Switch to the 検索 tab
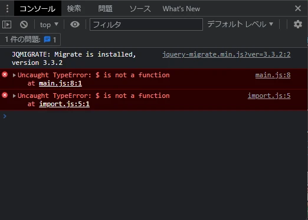 (x=74, y=9)
